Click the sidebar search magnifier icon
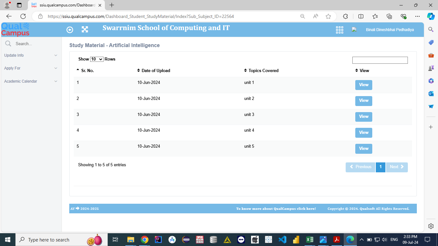Viewport: 438px width, 246px height. [8, 44]
